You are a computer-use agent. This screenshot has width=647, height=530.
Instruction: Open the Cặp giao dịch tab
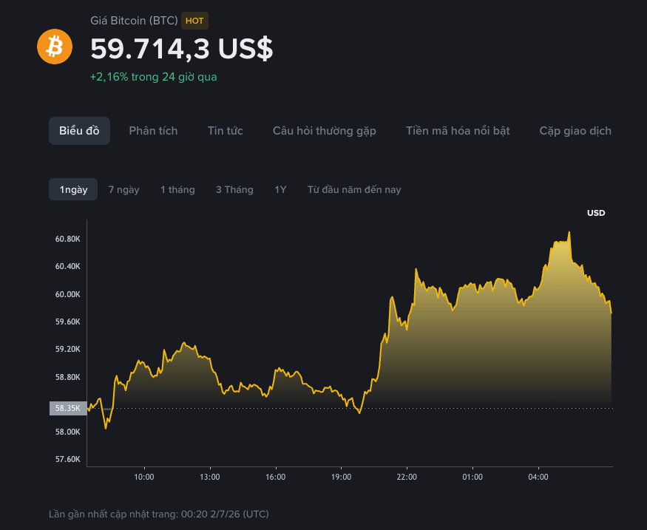[575, 131]
